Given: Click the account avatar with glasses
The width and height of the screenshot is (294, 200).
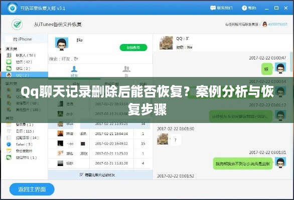Looking at the screenshot, I should (61, 44).
